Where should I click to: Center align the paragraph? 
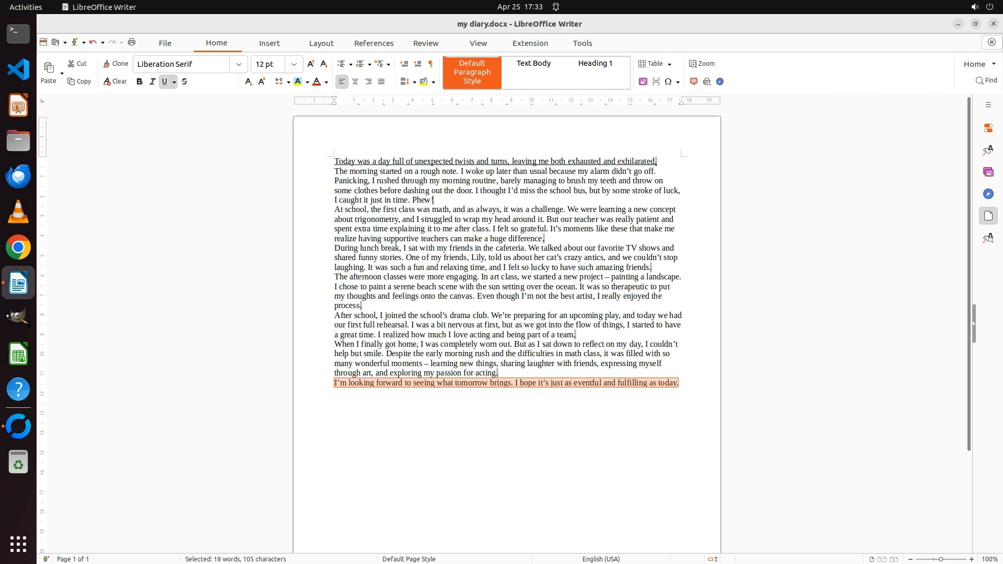pos(355,81)
